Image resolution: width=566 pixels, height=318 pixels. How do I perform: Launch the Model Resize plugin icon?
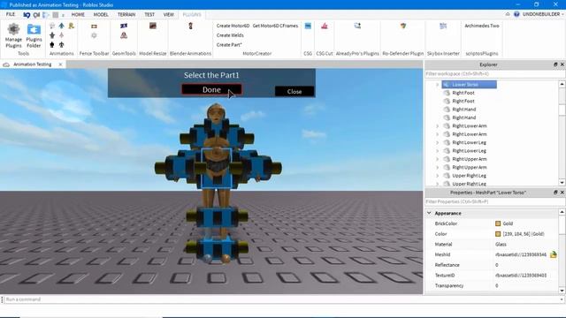153,26
